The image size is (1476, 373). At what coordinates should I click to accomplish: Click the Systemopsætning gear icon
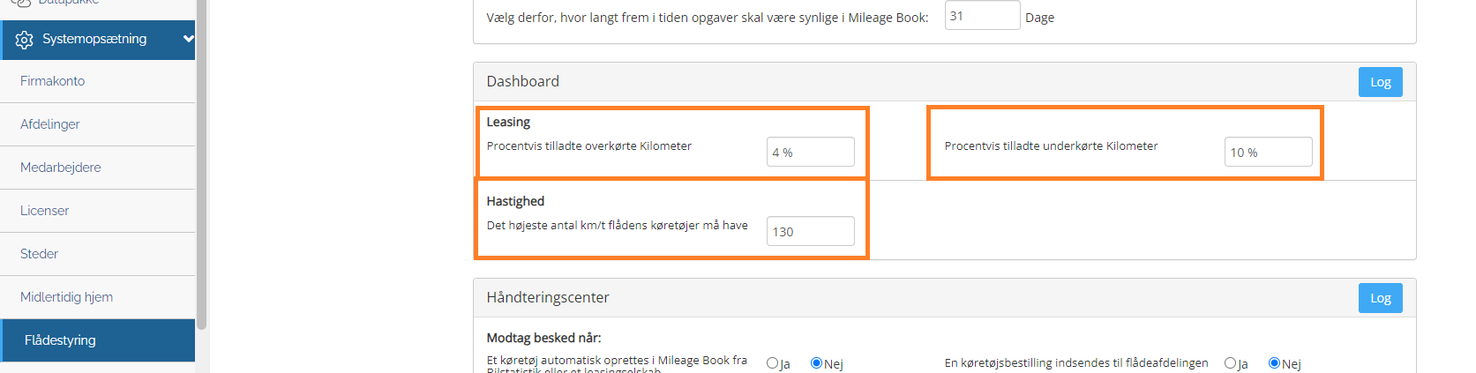click(x=24, y=40)
